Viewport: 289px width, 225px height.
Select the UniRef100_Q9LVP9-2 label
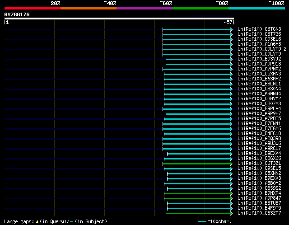coord(262,49)
